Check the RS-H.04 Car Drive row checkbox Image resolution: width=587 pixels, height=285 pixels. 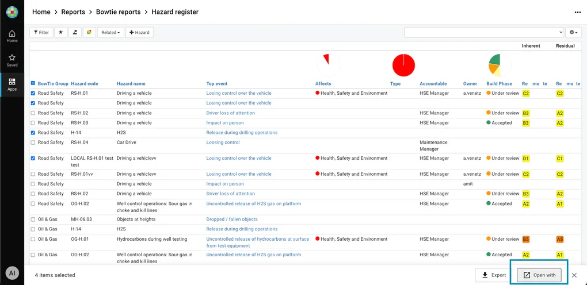click(33, 142)
